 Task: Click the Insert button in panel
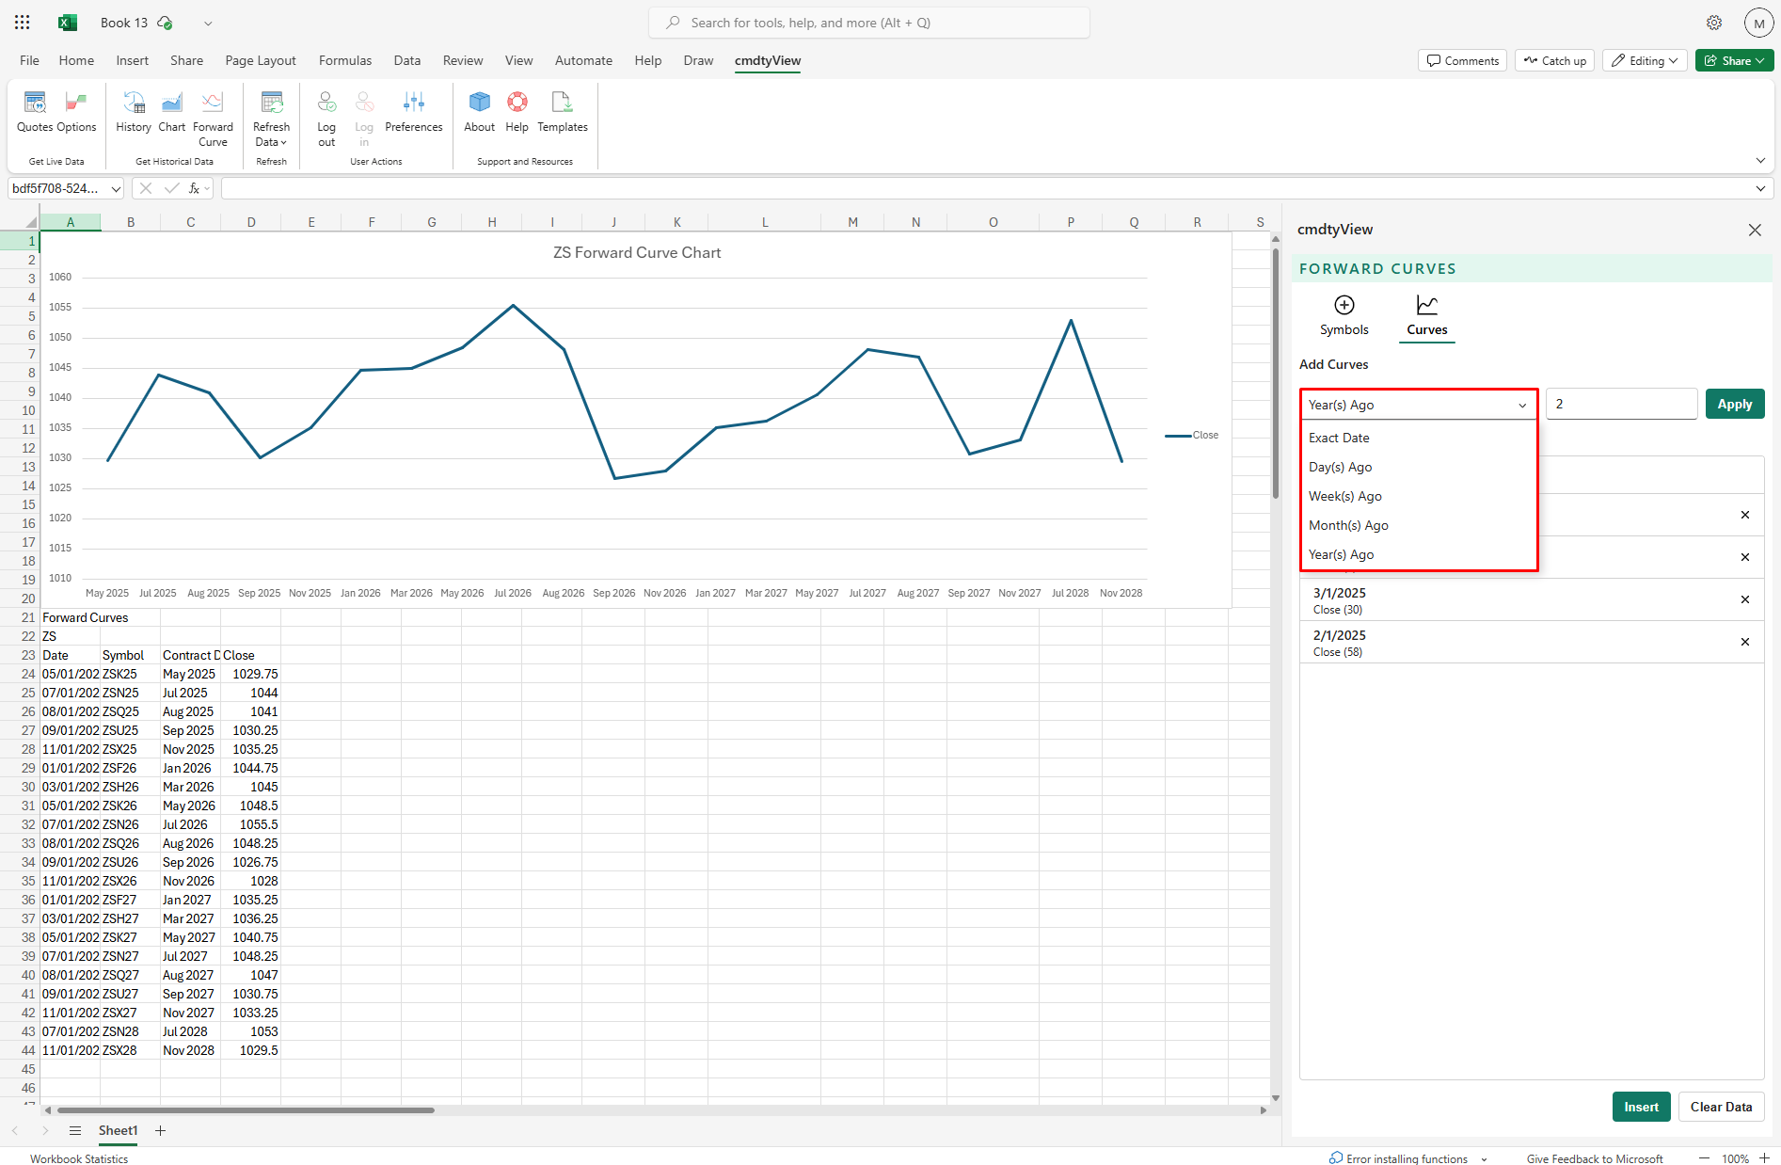[1641, 1107]
